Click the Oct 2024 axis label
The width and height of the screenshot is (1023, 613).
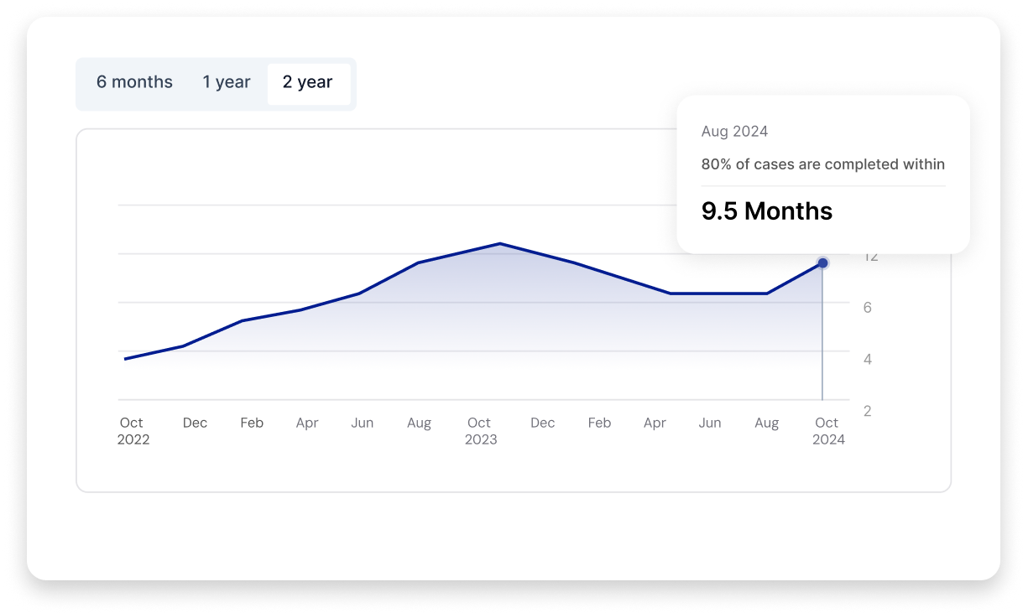(827, 430)
